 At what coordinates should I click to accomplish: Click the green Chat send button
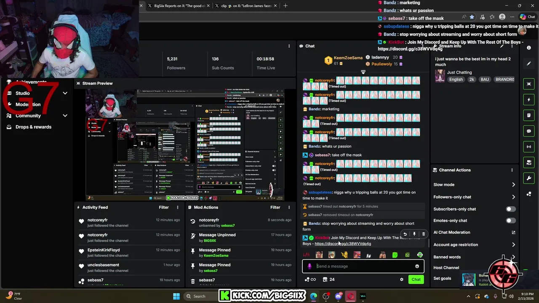[x=416, y=279]
